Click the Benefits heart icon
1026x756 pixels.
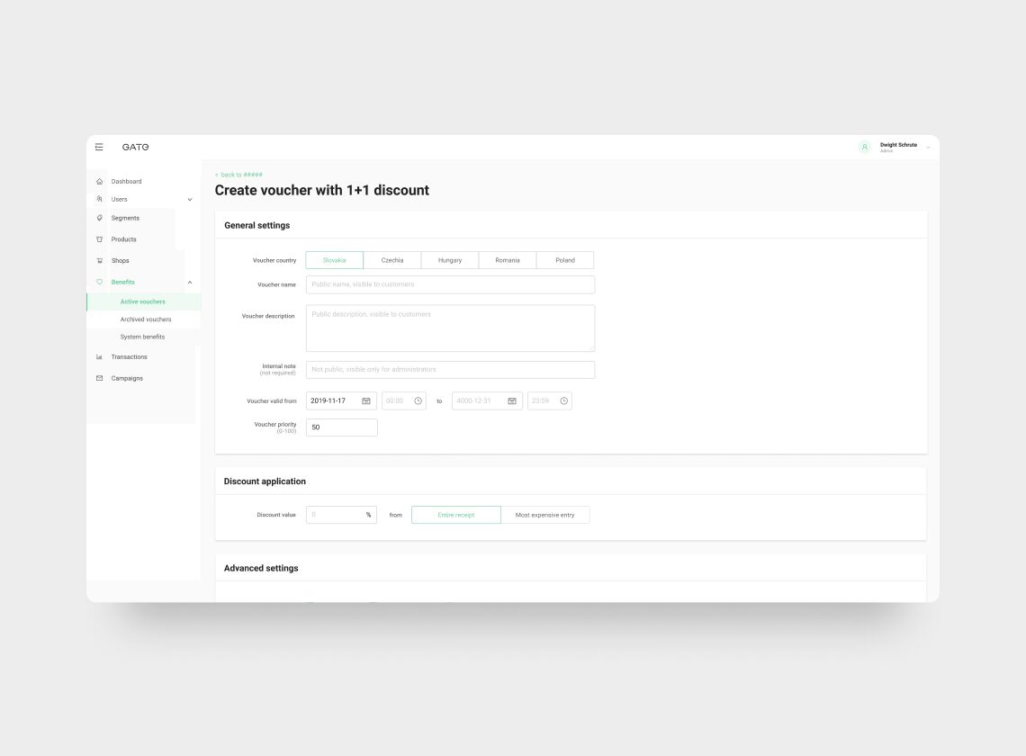click(100, 282)
